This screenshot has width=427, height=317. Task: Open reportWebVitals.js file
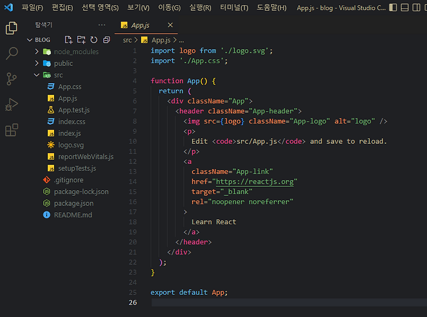[x=86, y=157]
